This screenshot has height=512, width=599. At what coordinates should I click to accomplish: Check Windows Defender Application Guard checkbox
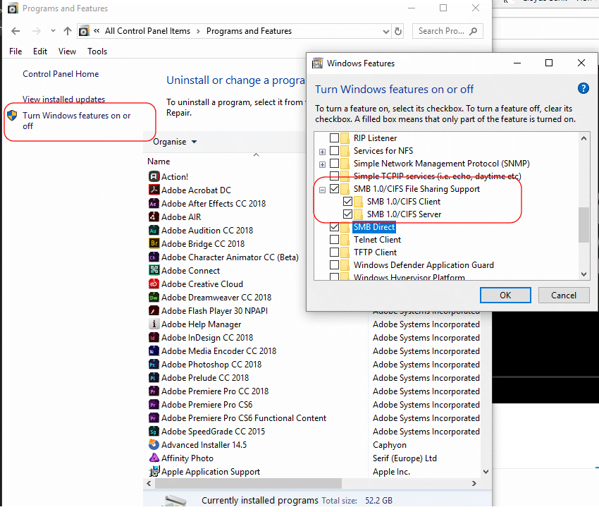click(334, 264)
